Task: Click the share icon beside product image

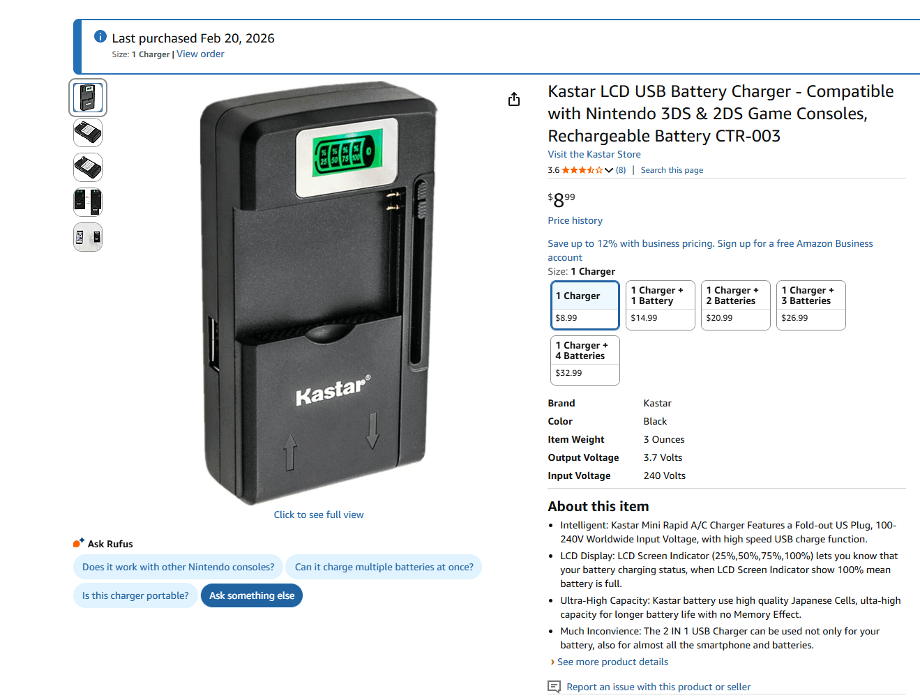Action: tap(514, 99)
